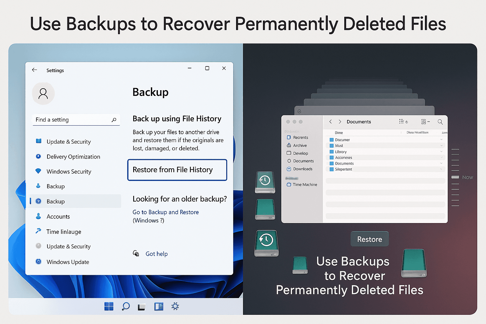Open Windows Update in the Settings sidebar

pyautogui.click(x=68, y=262)
